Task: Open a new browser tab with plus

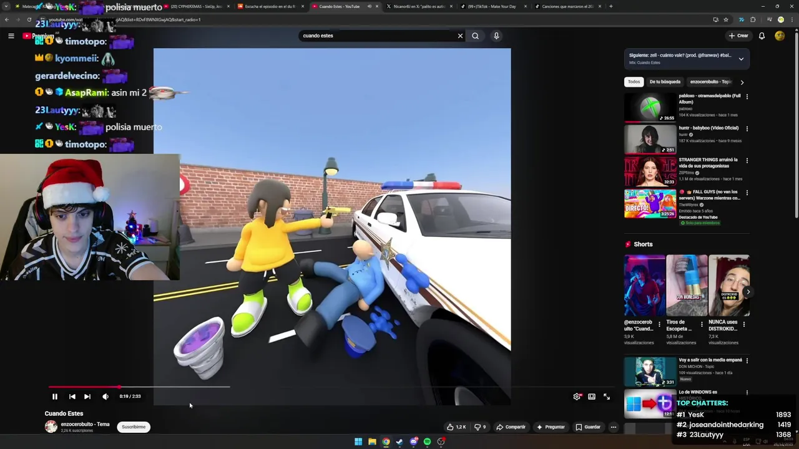Action: [610, 6]
